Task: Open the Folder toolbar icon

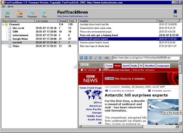Action: coord(20,12)
